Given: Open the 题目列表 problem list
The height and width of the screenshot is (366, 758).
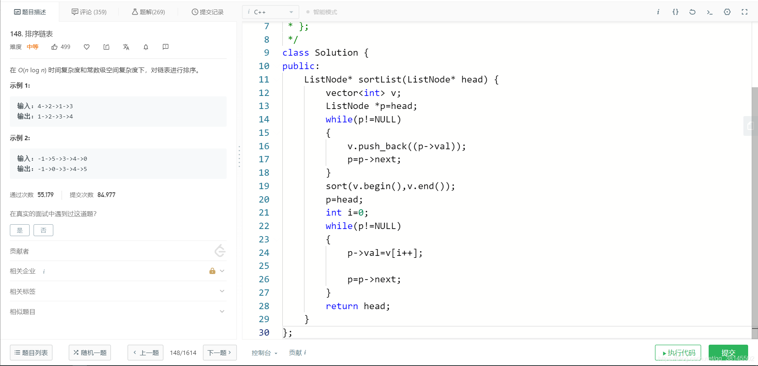Looking at the screenshot, I should [x=31, y=353].
